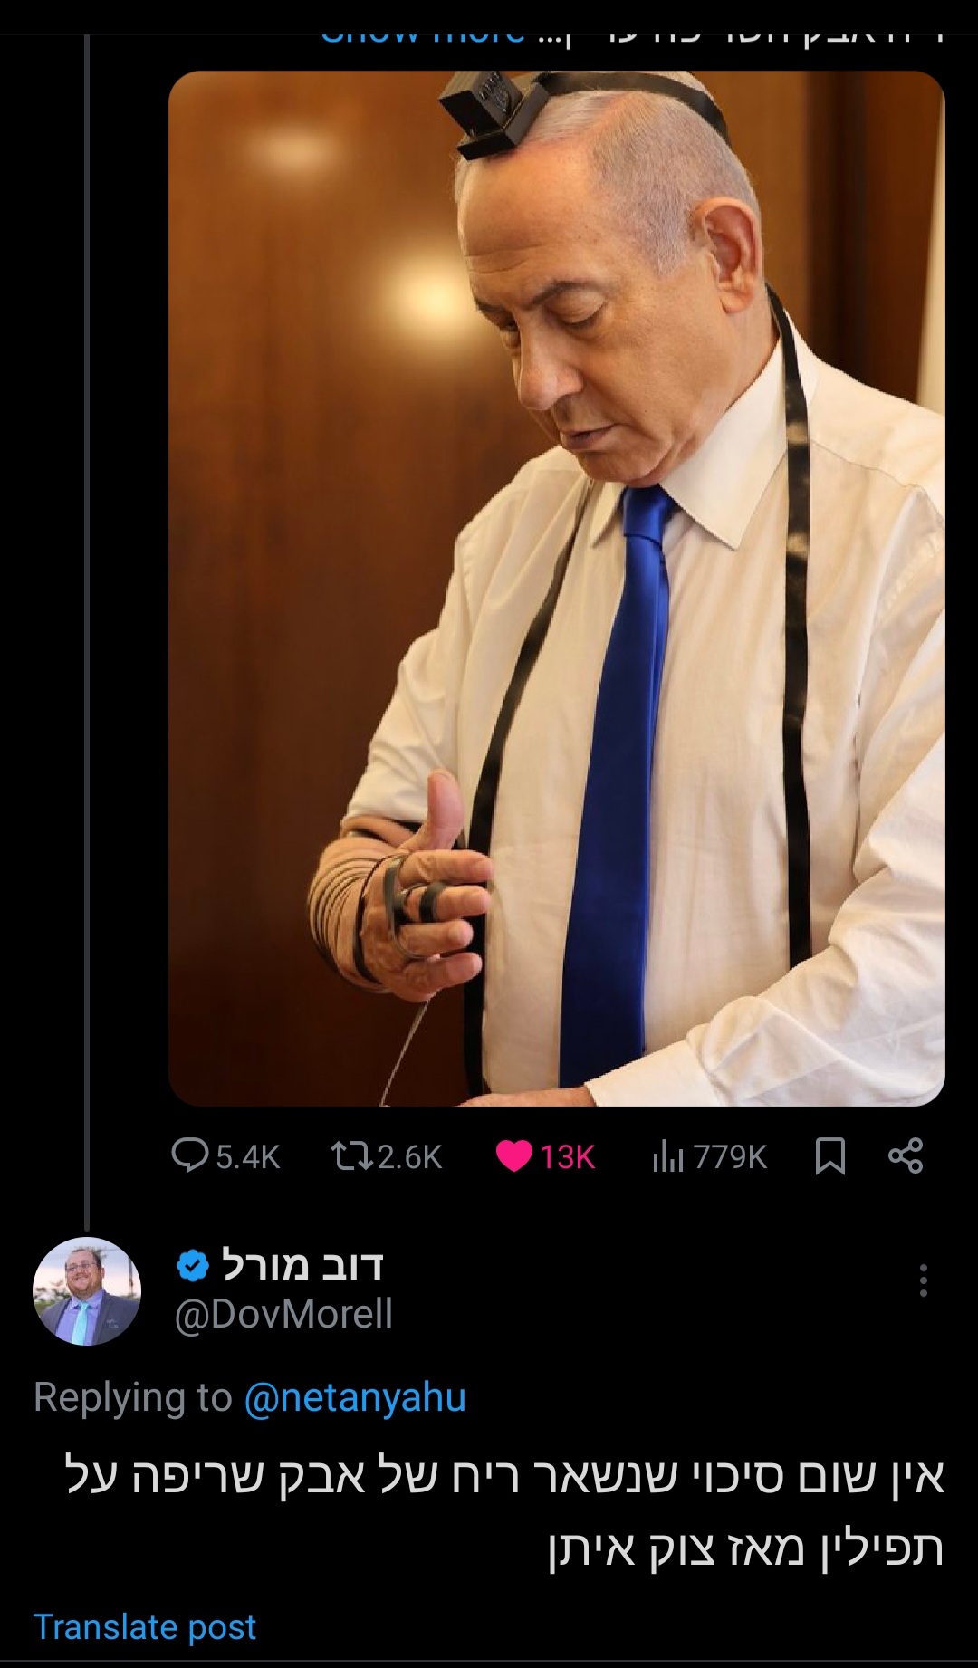Open the view analytics bar-chart icon
This screenshot has width=978, height=1668.
[667, 1156]
